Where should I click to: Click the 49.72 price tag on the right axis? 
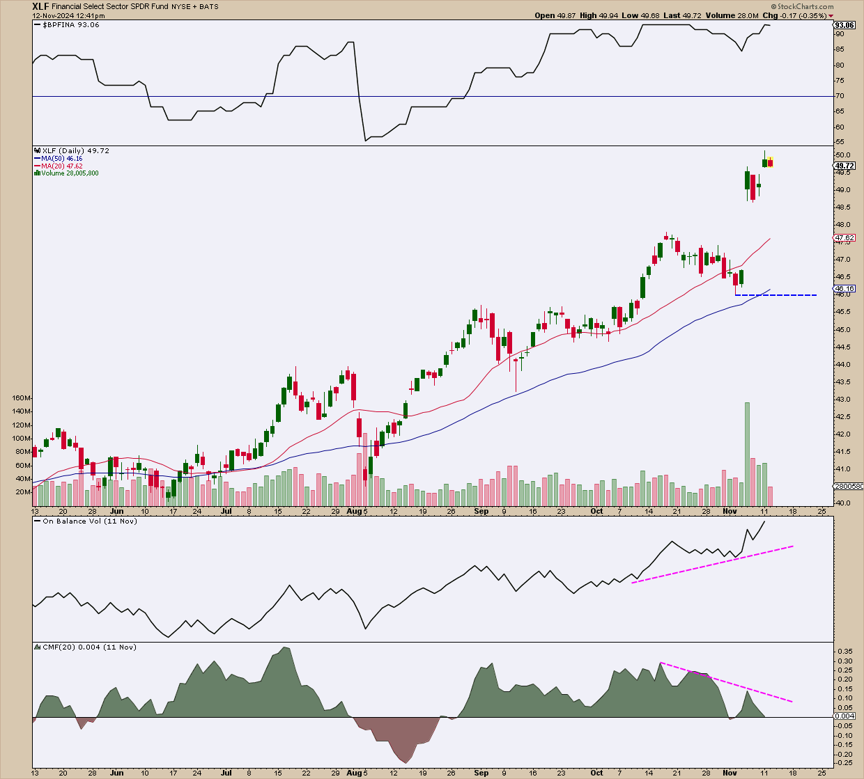[844, 166]
